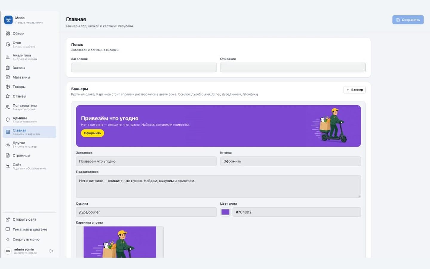430x269 pixels.
Task: Click the double-chevron collapse icon
Action: click(x=8, y=239)
